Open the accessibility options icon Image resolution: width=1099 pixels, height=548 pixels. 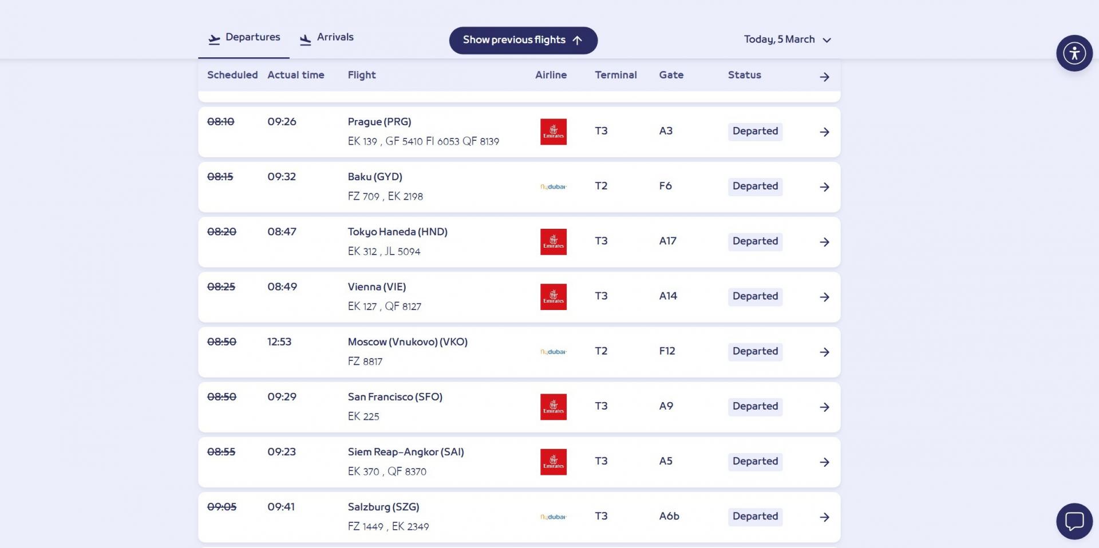coord(1074,53)
